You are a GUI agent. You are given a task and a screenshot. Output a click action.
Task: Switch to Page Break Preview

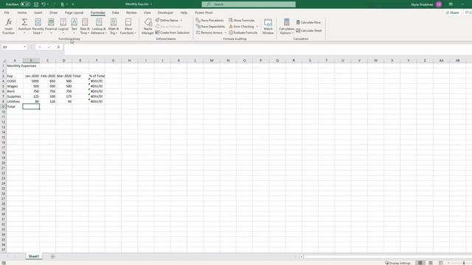(441, 263)
